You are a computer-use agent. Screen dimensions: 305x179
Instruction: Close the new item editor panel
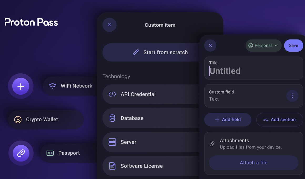click(210, 45)
